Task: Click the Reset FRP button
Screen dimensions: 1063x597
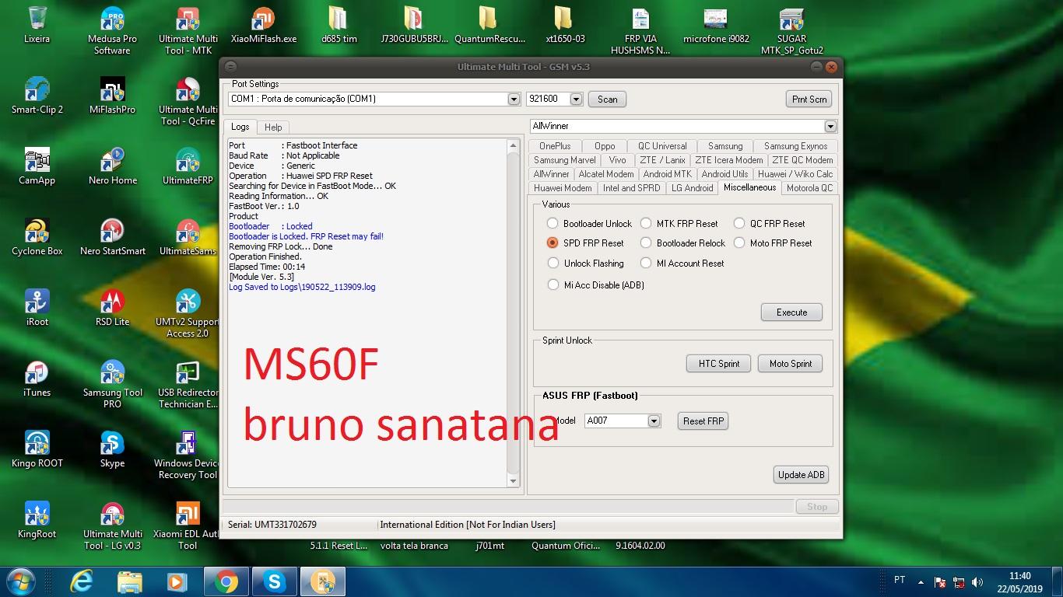Action: tap(703, 421)
